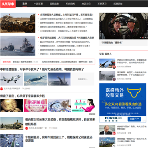Open the DNA helix with feather thumbnail

click(59, 105)
